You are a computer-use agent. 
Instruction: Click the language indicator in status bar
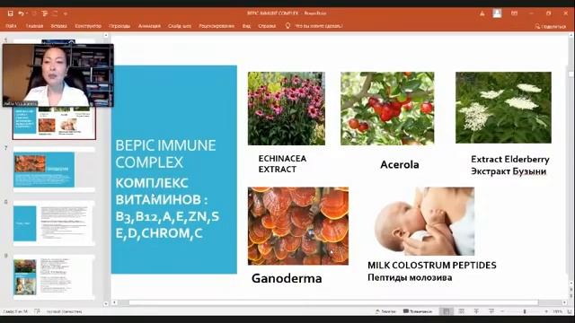(64, 311)
